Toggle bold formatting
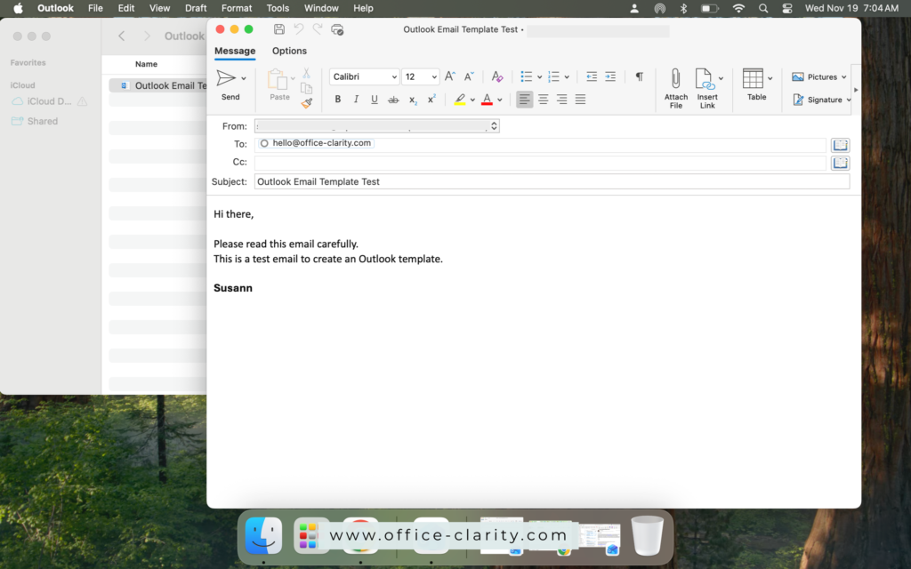 [x=337, y=99]
